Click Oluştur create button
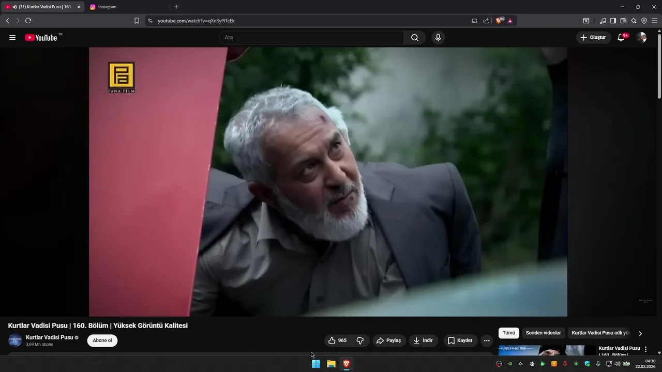Image resolution: width=662 pixels, height=372 pixels. (x=593, y=37)
